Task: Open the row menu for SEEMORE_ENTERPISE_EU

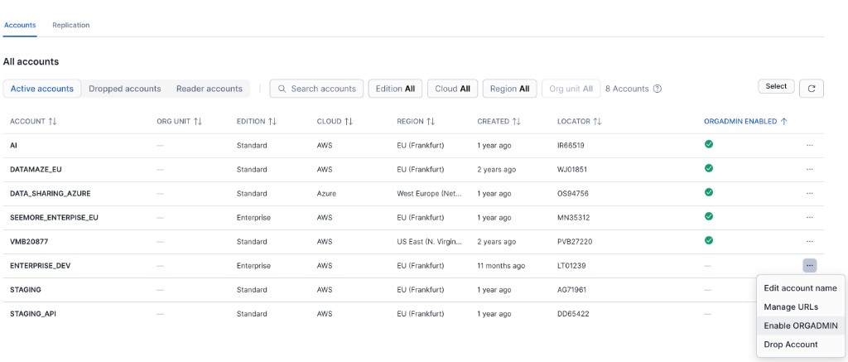Action: 809,218
